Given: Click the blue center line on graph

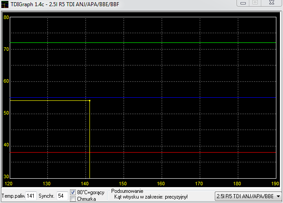Looking at the screenshot, I should pyautogui.click(x=143, y=98).
